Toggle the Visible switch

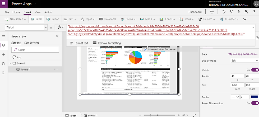[x=255, y=70]
